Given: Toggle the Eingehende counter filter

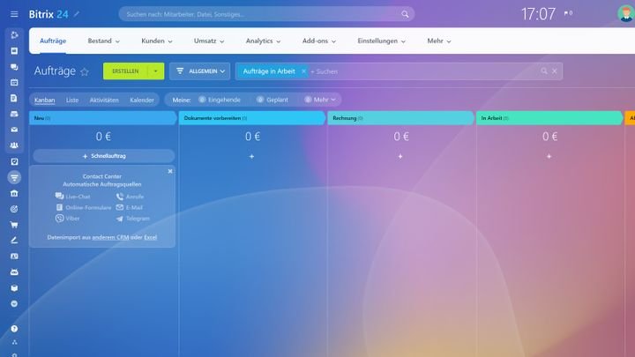Looking at the screenshot, I should tap(220, 100).
